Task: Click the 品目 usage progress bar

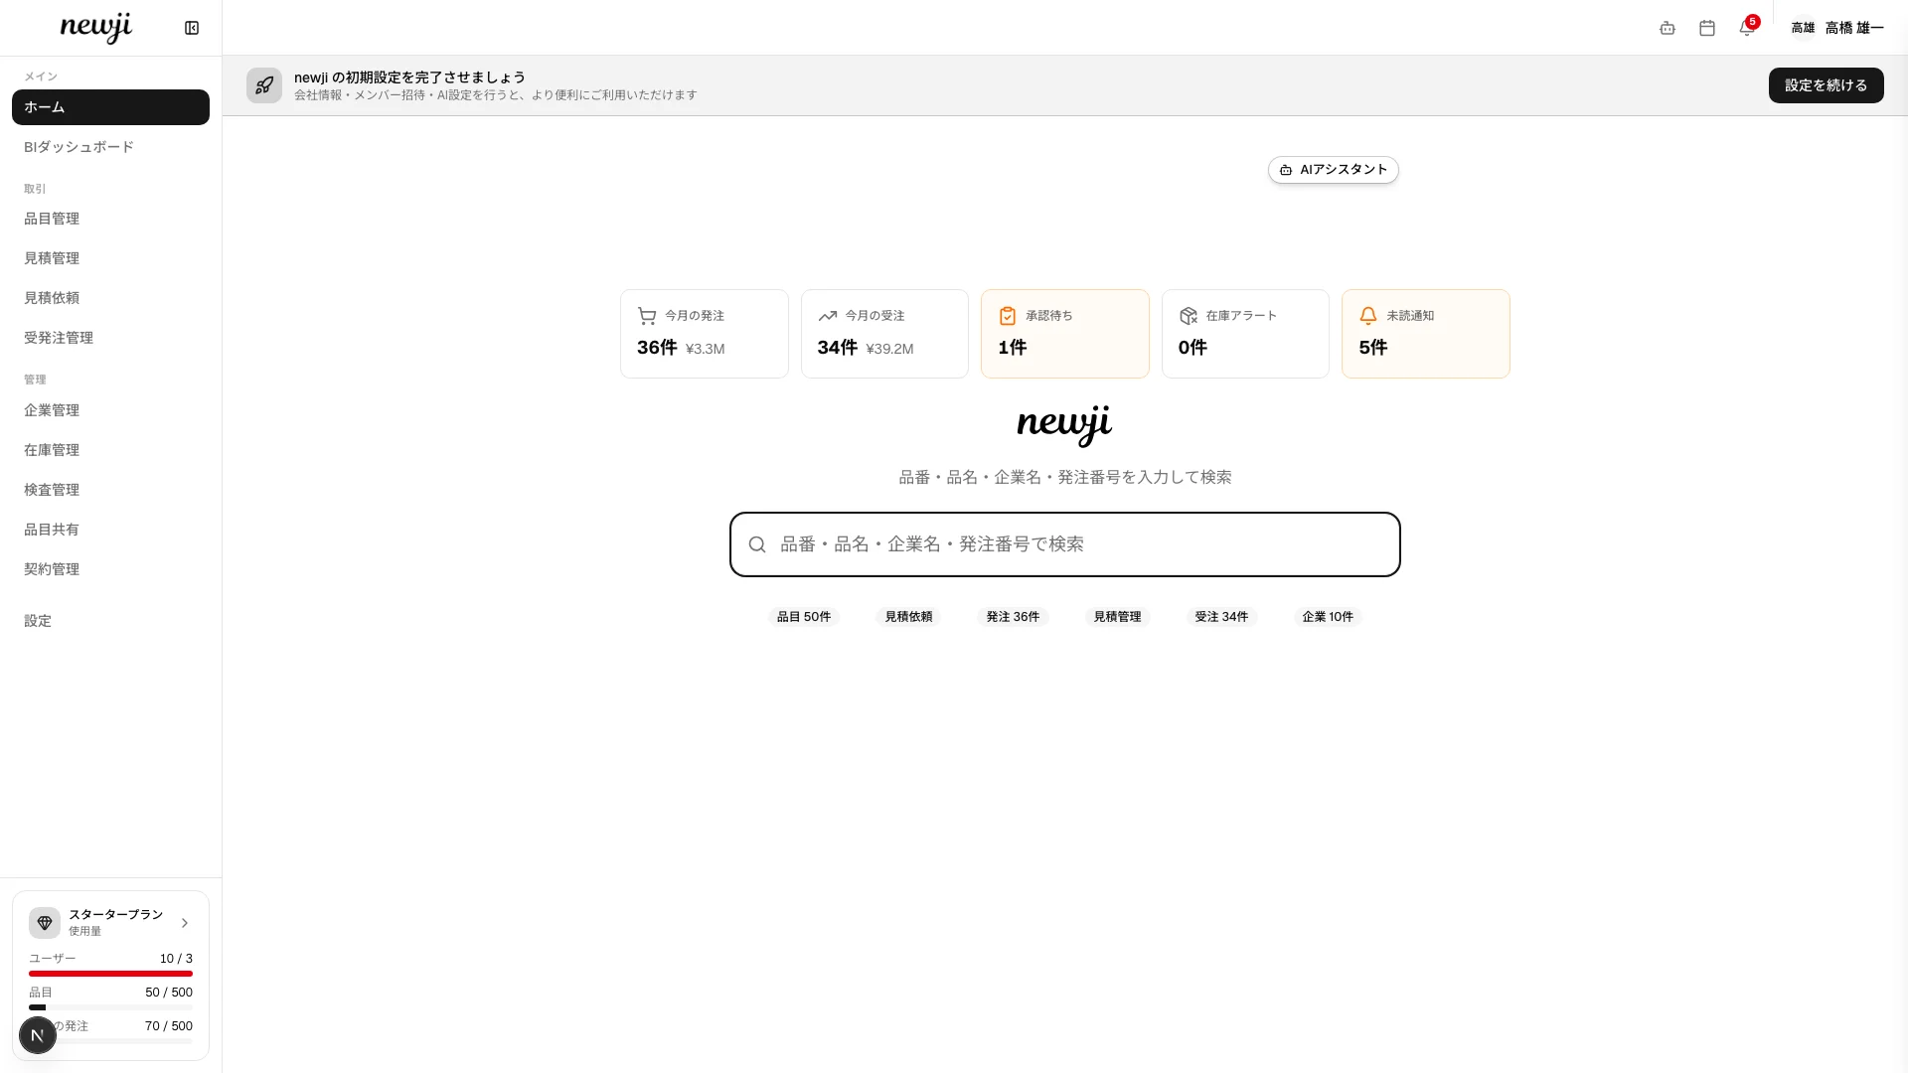Action: [110, 1007]
